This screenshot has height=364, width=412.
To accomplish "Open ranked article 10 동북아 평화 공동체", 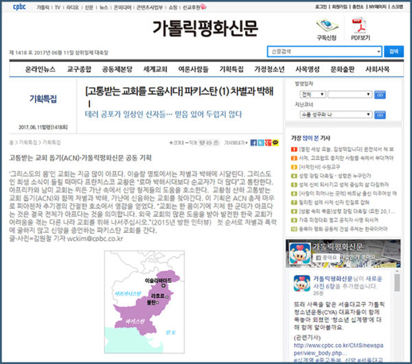I will point(343,229).
